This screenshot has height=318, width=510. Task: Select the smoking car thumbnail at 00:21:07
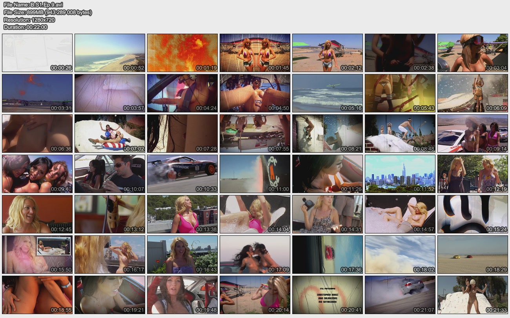[x=400, y=295]
